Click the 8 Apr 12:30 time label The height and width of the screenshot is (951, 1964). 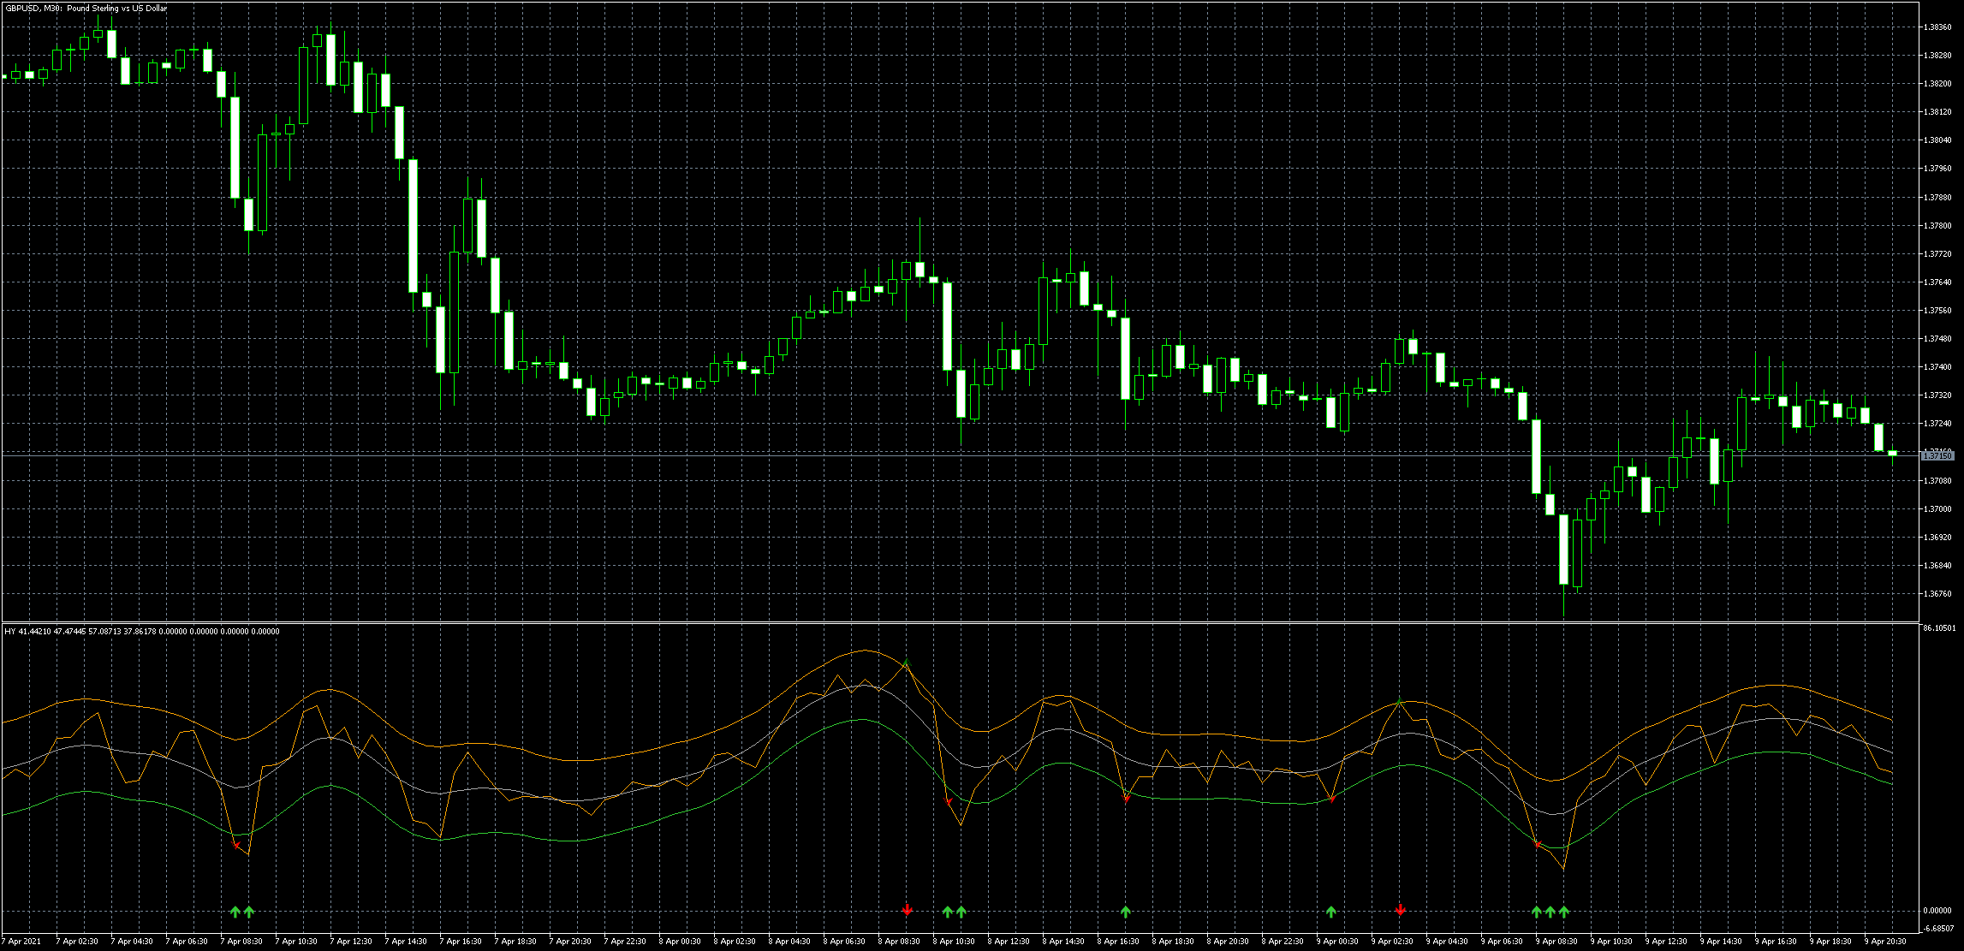(1009, 942)
